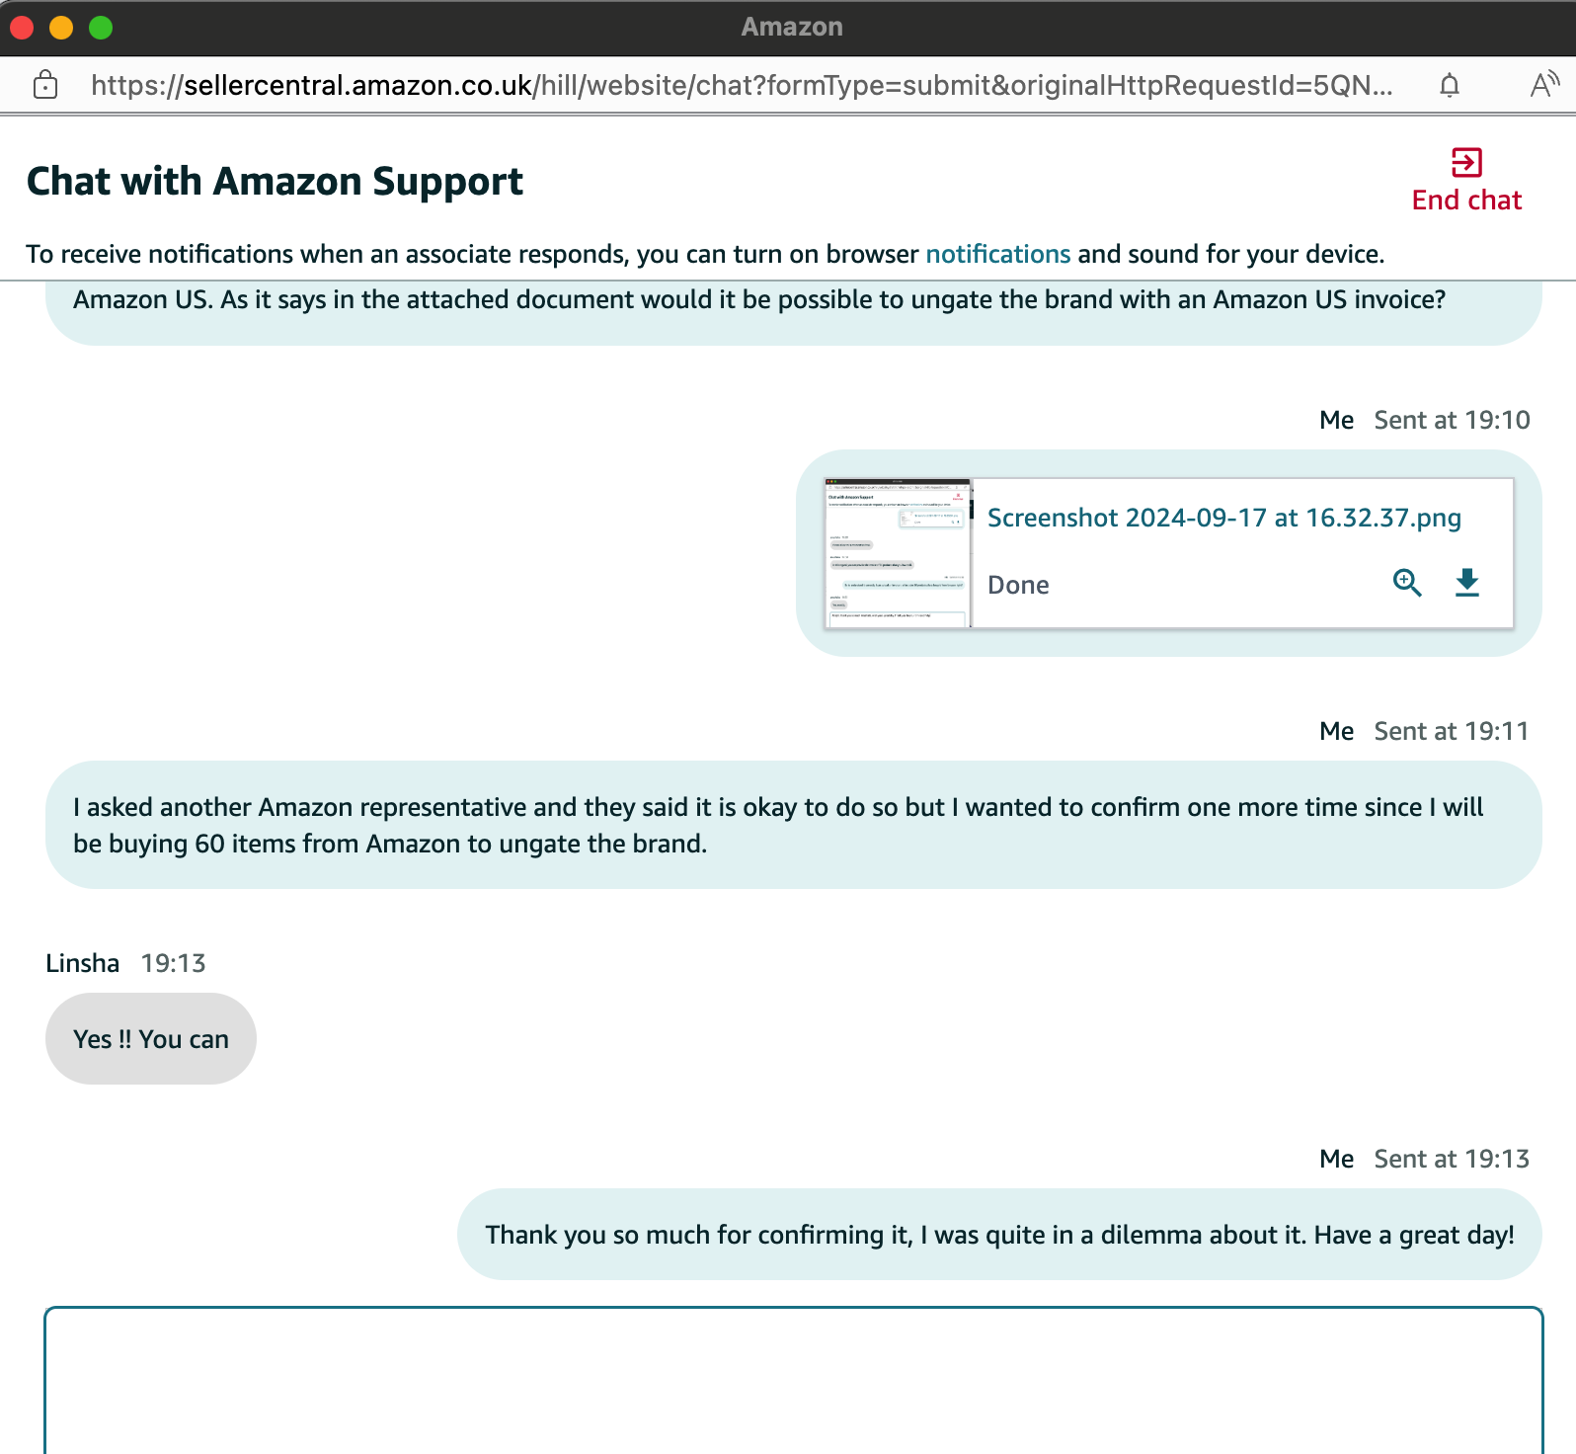This screenshot has height=1454, width=1576.
Task: Click the 'Done' upload status text
Action: [1018, 585]
